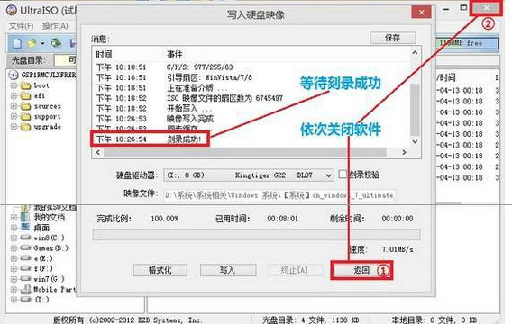Open the 硬盘驱动器 drive dropdown
Screen dimensions: 512x324
(328, 175)
